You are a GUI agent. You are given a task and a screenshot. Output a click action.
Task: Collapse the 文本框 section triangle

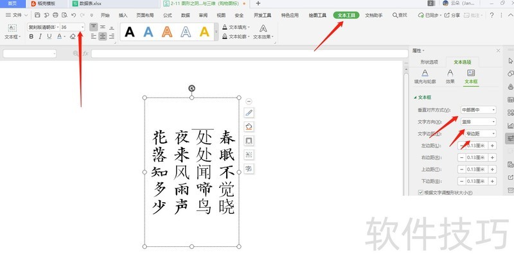[415, 98]
